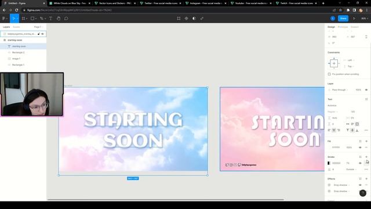Open horizontal constraint Left dropdown
Viewport: 371px width, 209px height.
click(x=351, y=60)
